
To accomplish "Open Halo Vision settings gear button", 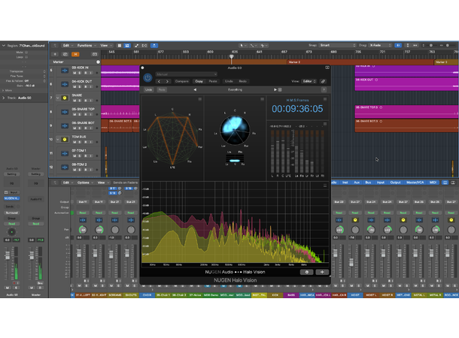I will pyautogui.click(x=306, y=272).
